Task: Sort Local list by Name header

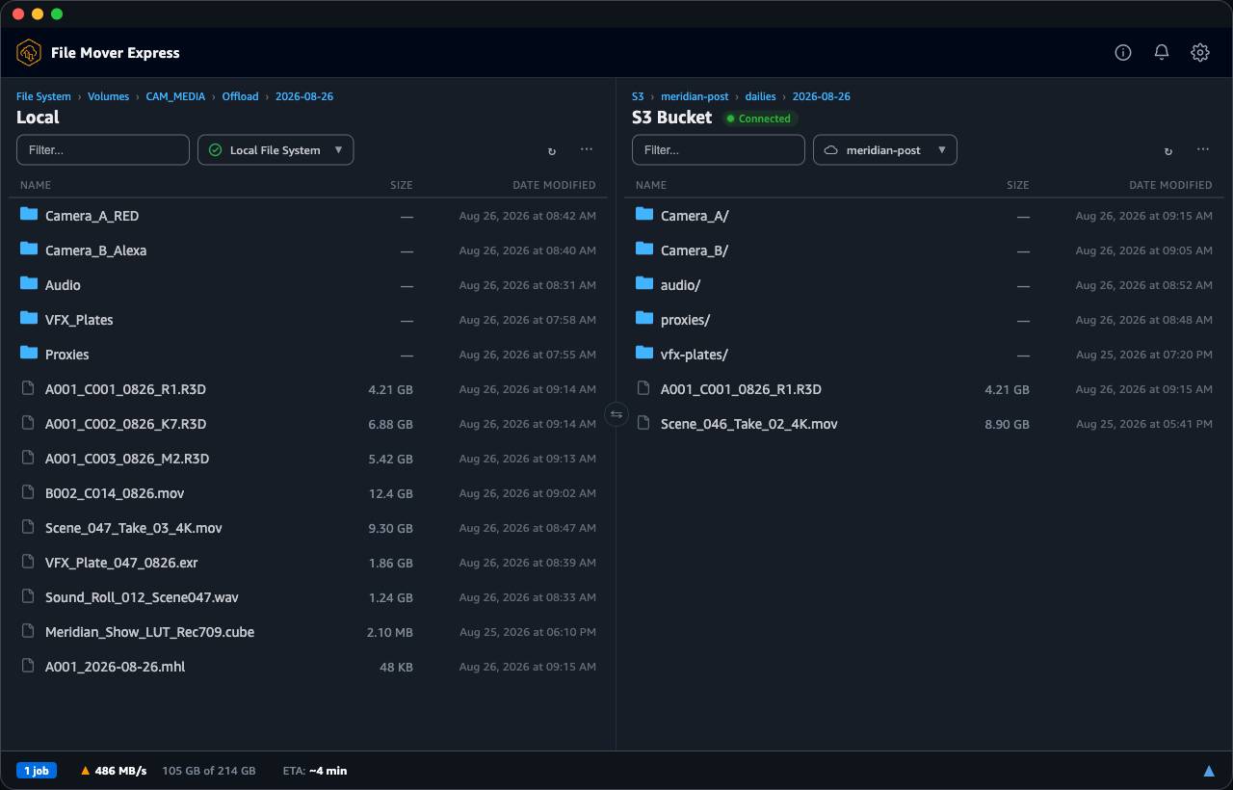Action: (x=36, y=185)
